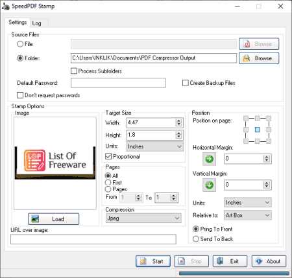
Task: Select top-left position on page grid
Action: point(246,118)
